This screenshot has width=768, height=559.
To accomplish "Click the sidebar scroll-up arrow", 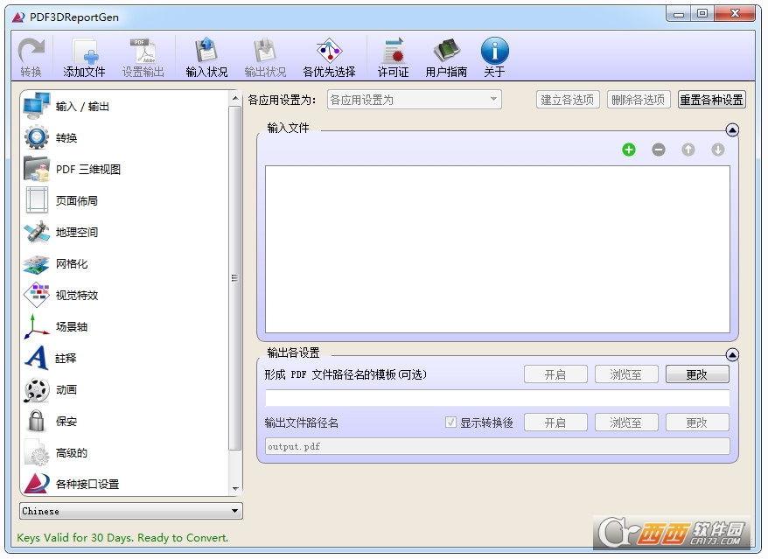I will tap(235, 99).
